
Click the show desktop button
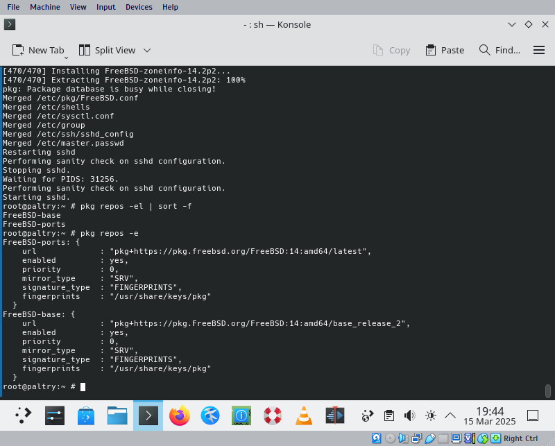(x=533, y=415)
